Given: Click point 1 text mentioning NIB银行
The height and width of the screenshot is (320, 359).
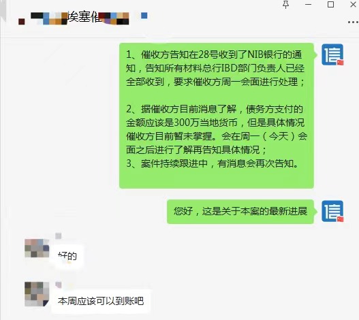Looking at the screenshot, I should point(215,68).
